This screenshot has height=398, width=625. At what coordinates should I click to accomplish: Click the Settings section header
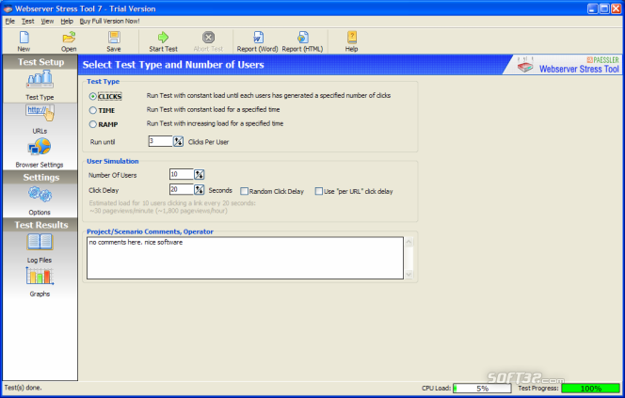coord(40,177)
